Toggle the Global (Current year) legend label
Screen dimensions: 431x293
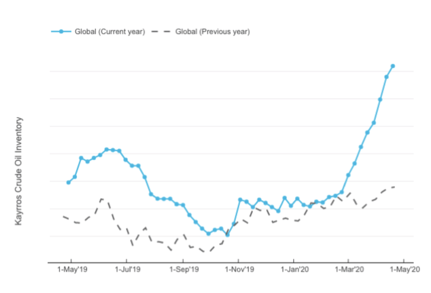coord(110,32)
